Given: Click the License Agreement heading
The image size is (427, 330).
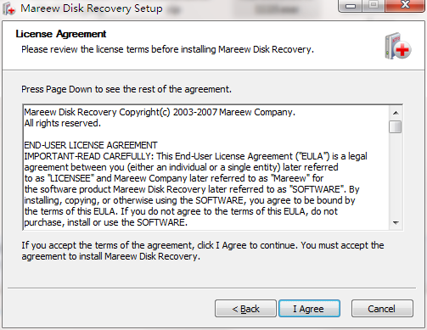Looking at the screenshot, I should tap(61, 34).
